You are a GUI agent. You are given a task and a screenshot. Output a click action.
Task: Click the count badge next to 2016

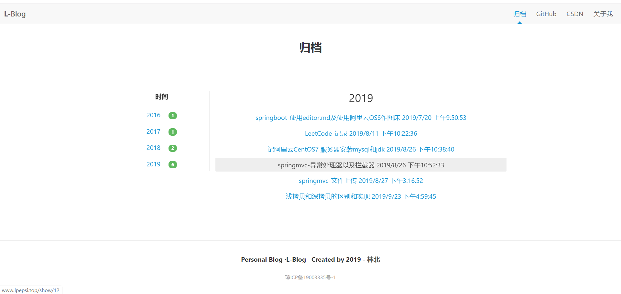(x=173, y=115)
